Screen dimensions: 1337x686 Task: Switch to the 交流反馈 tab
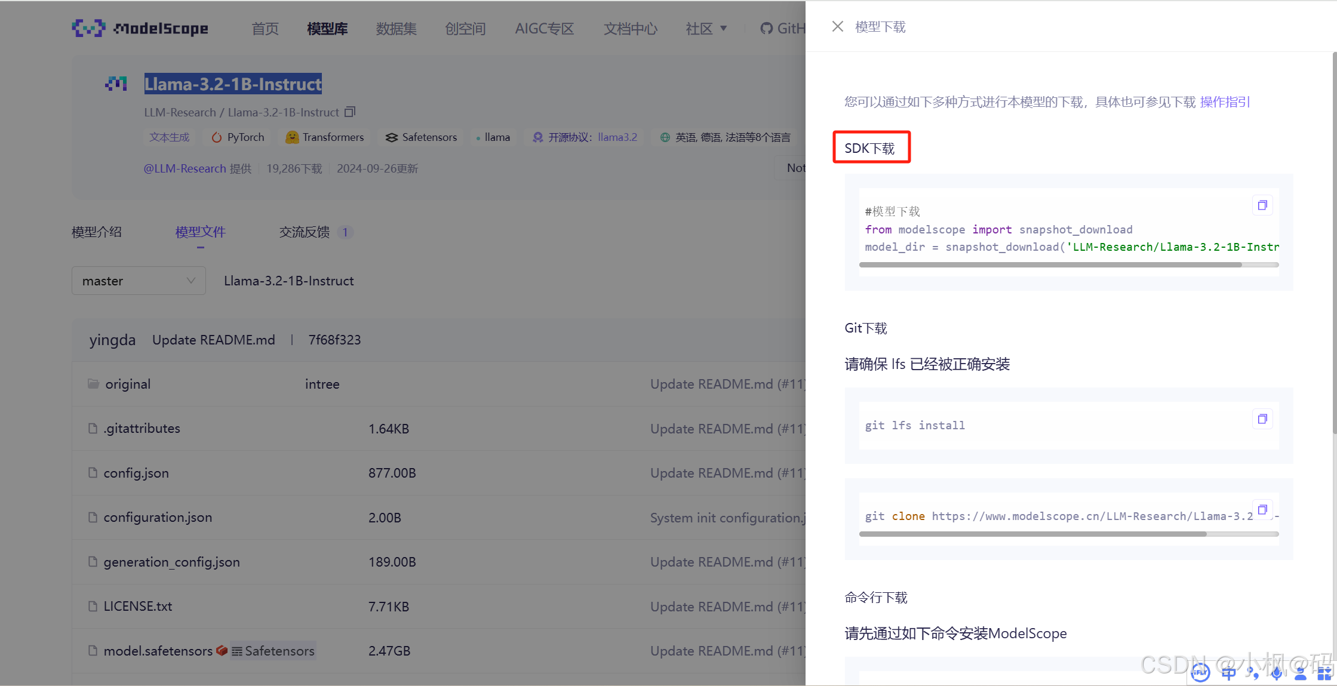pyautogui.click(x=305, y=232)
